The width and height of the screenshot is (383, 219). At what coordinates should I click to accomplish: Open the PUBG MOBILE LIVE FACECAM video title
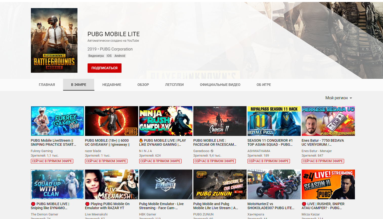(215, 142)
